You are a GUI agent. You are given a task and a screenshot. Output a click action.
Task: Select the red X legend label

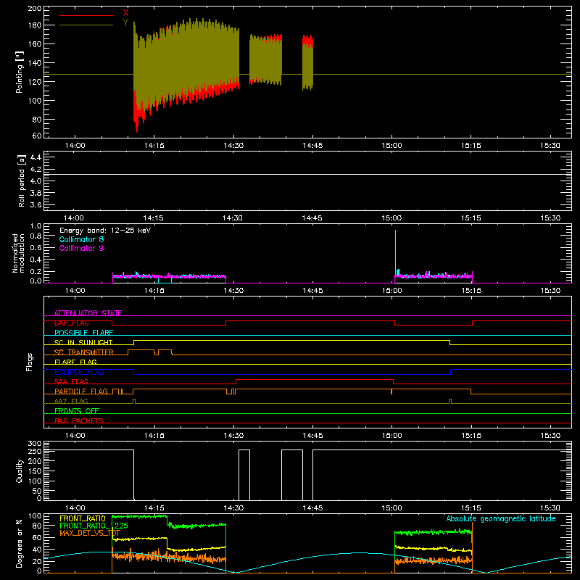pos(125,13)
